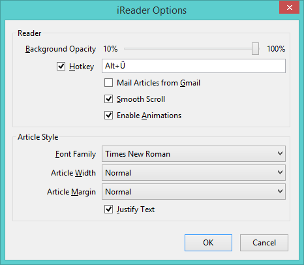Click the Background Opacity label
The width and height of the screenshot is (304, 265).
coord(61,49)
